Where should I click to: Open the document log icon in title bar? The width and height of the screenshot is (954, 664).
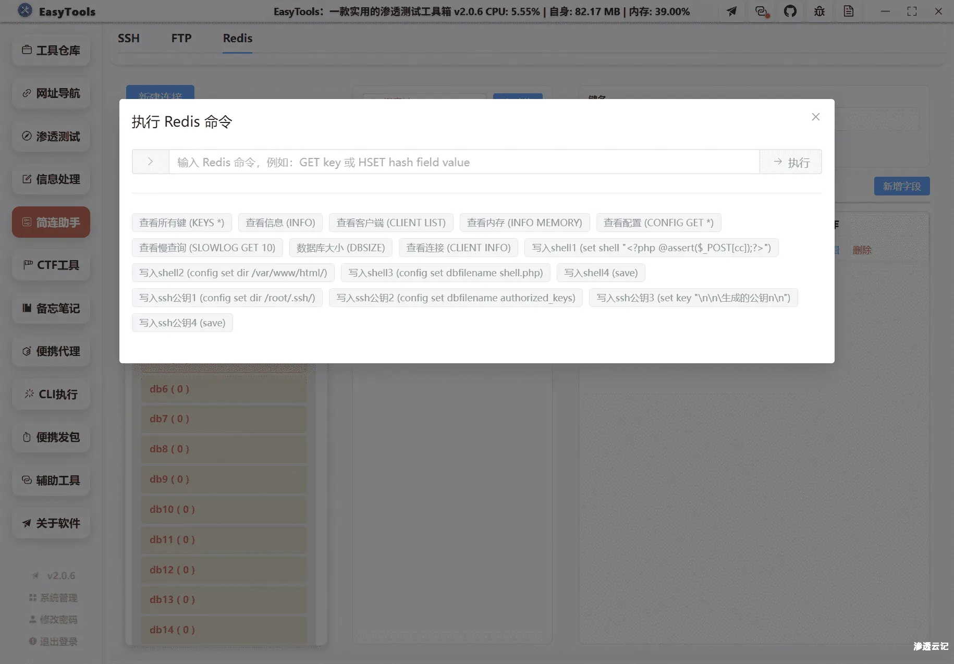(x=849, y=11)
